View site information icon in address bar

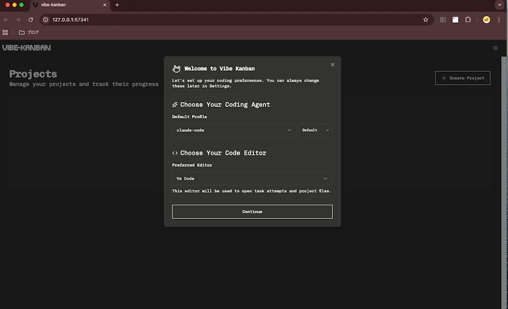[46, 20]
